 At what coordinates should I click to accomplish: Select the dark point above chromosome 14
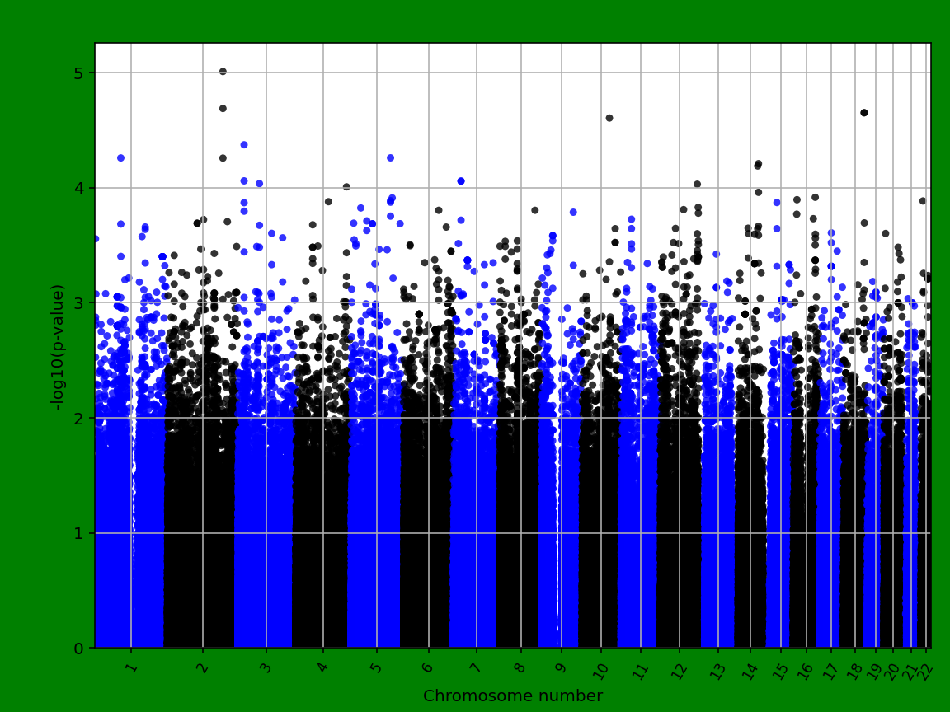click(x=756, y=162)
